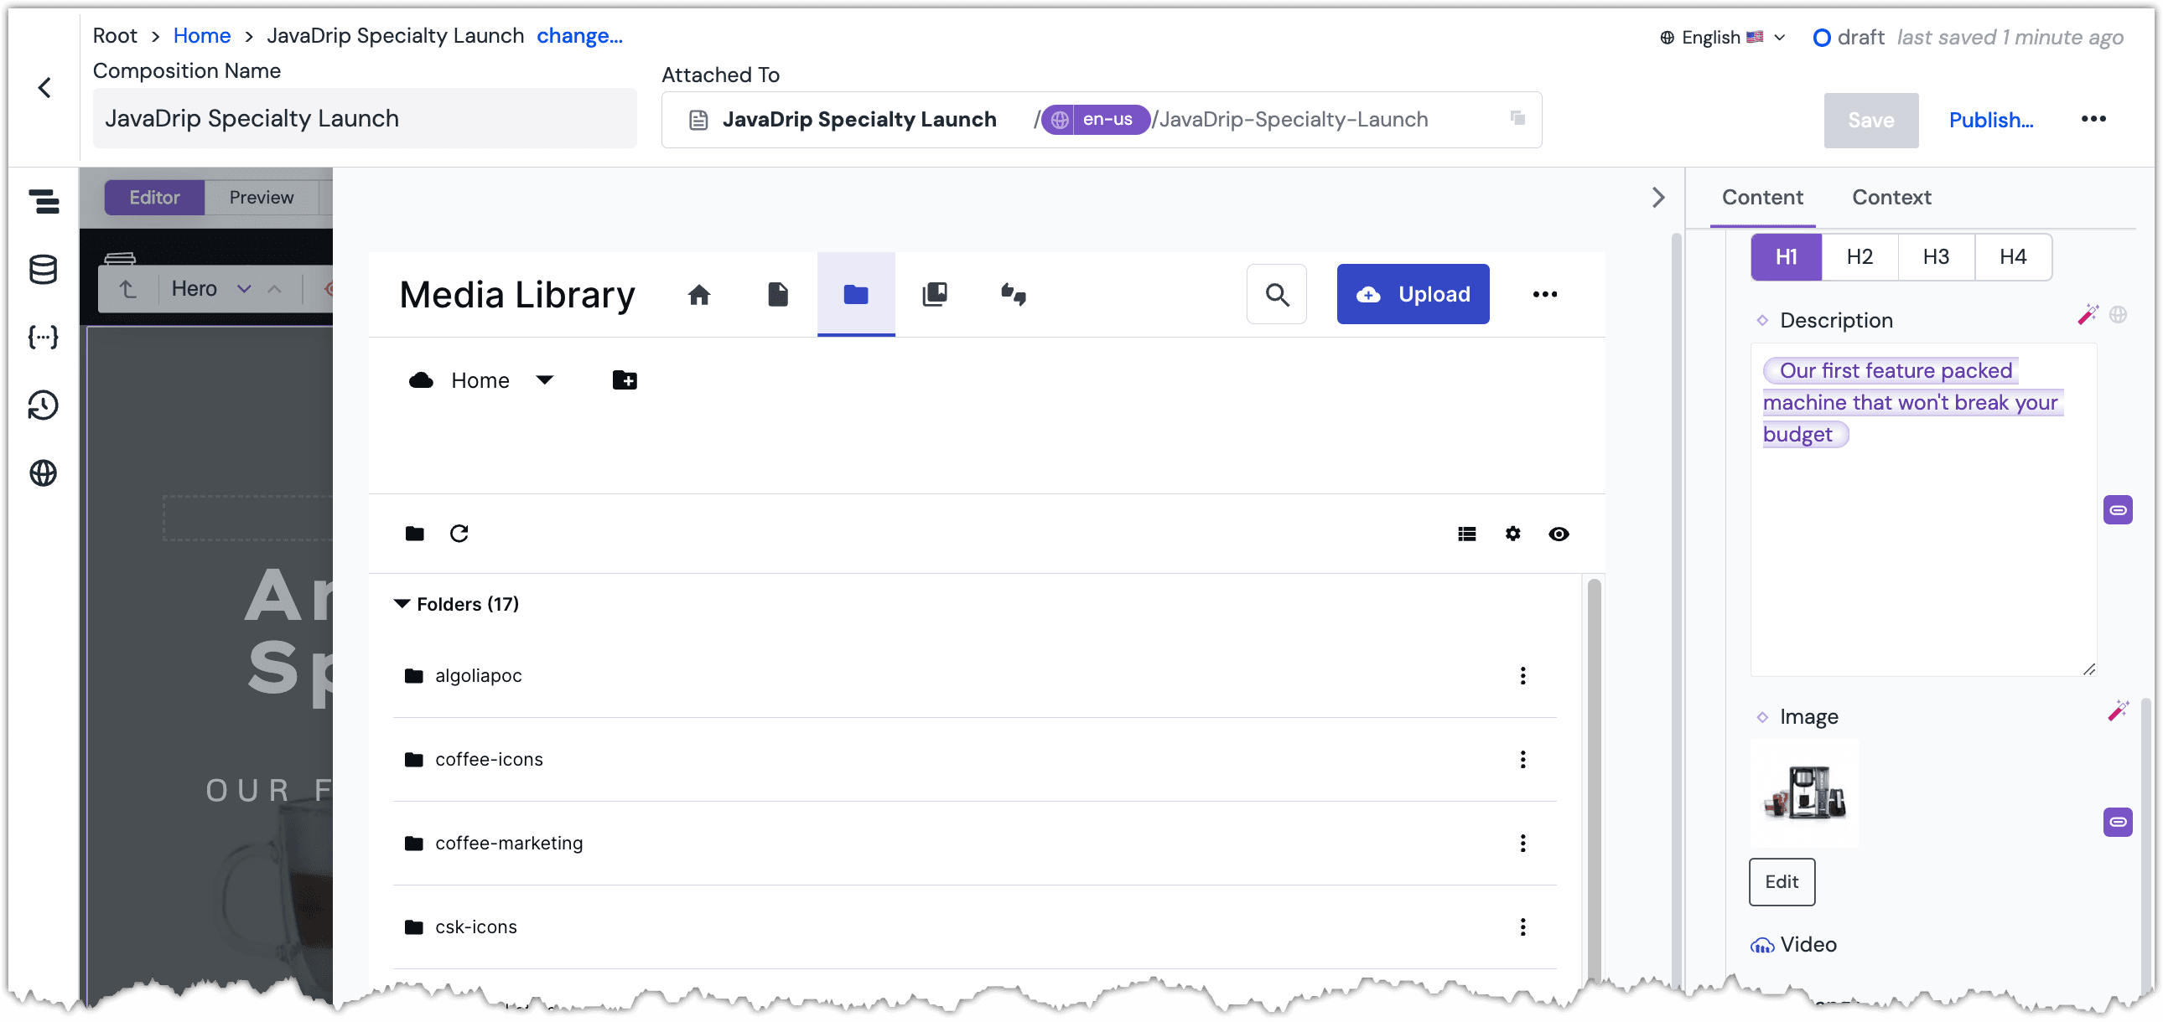The image size is (2163, 1022).
Task: Open the structure panel in left sidebar
Action: [44, 201]
